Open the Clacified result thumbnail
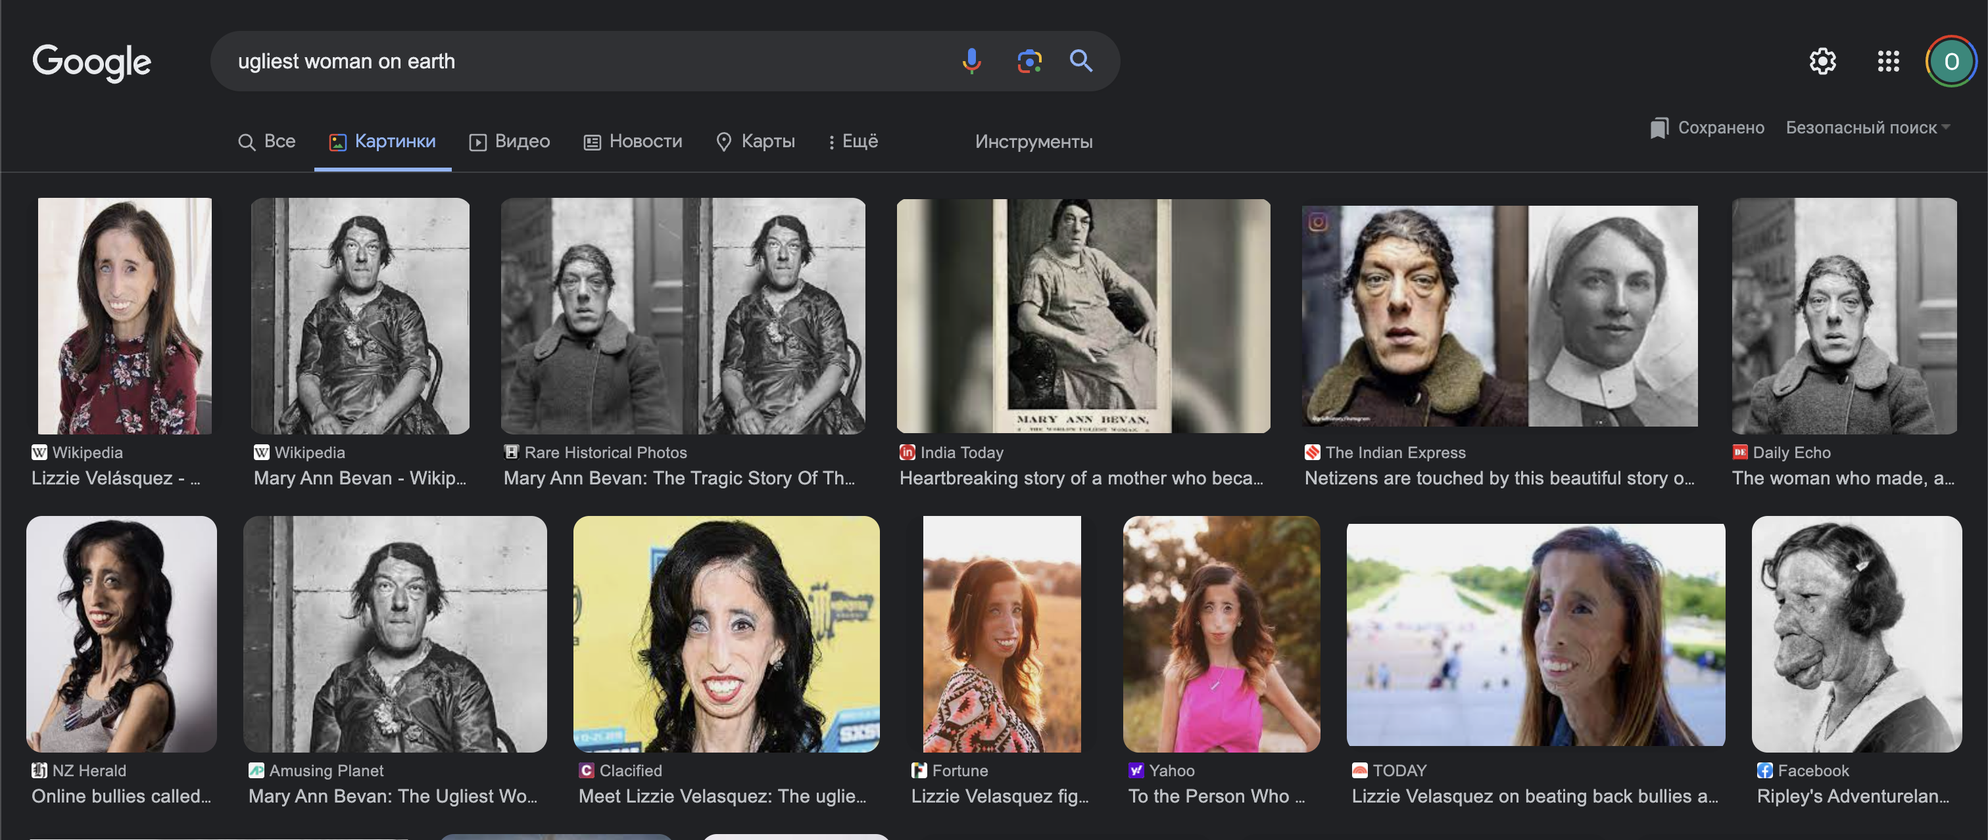Image resolution: width=1988 pixels, height=840 pixels. click(x=725, y=634)
